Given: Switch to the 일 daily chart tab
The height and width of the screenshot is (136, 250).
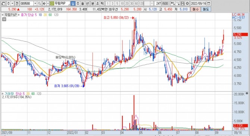Looking at the screenshot, I should [x=73, y=3].
